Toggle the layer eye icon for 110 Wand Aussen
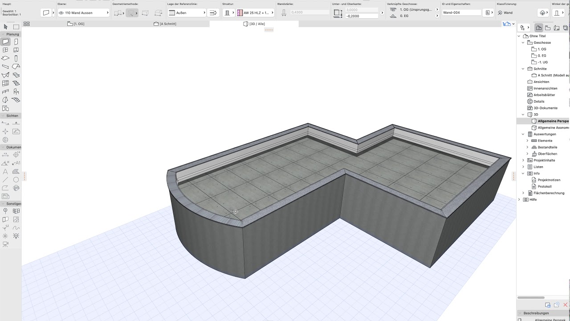Screen dimensions: 570x321 tap(61, 13)
